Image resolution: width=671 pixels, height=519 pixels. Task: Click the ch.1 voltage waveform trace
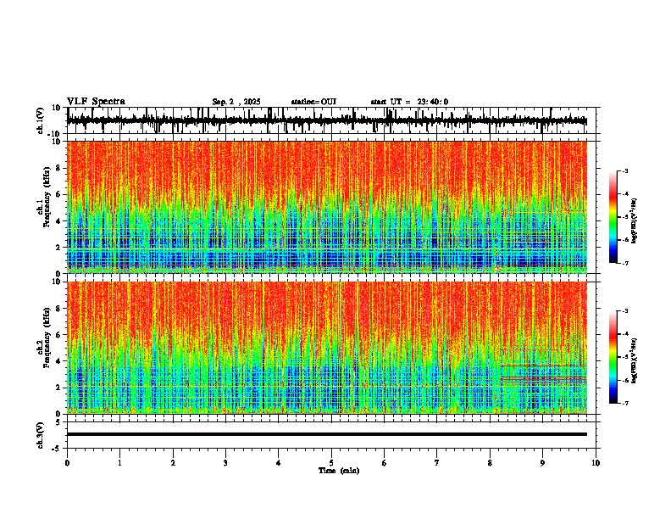click(x=327, y=120)
